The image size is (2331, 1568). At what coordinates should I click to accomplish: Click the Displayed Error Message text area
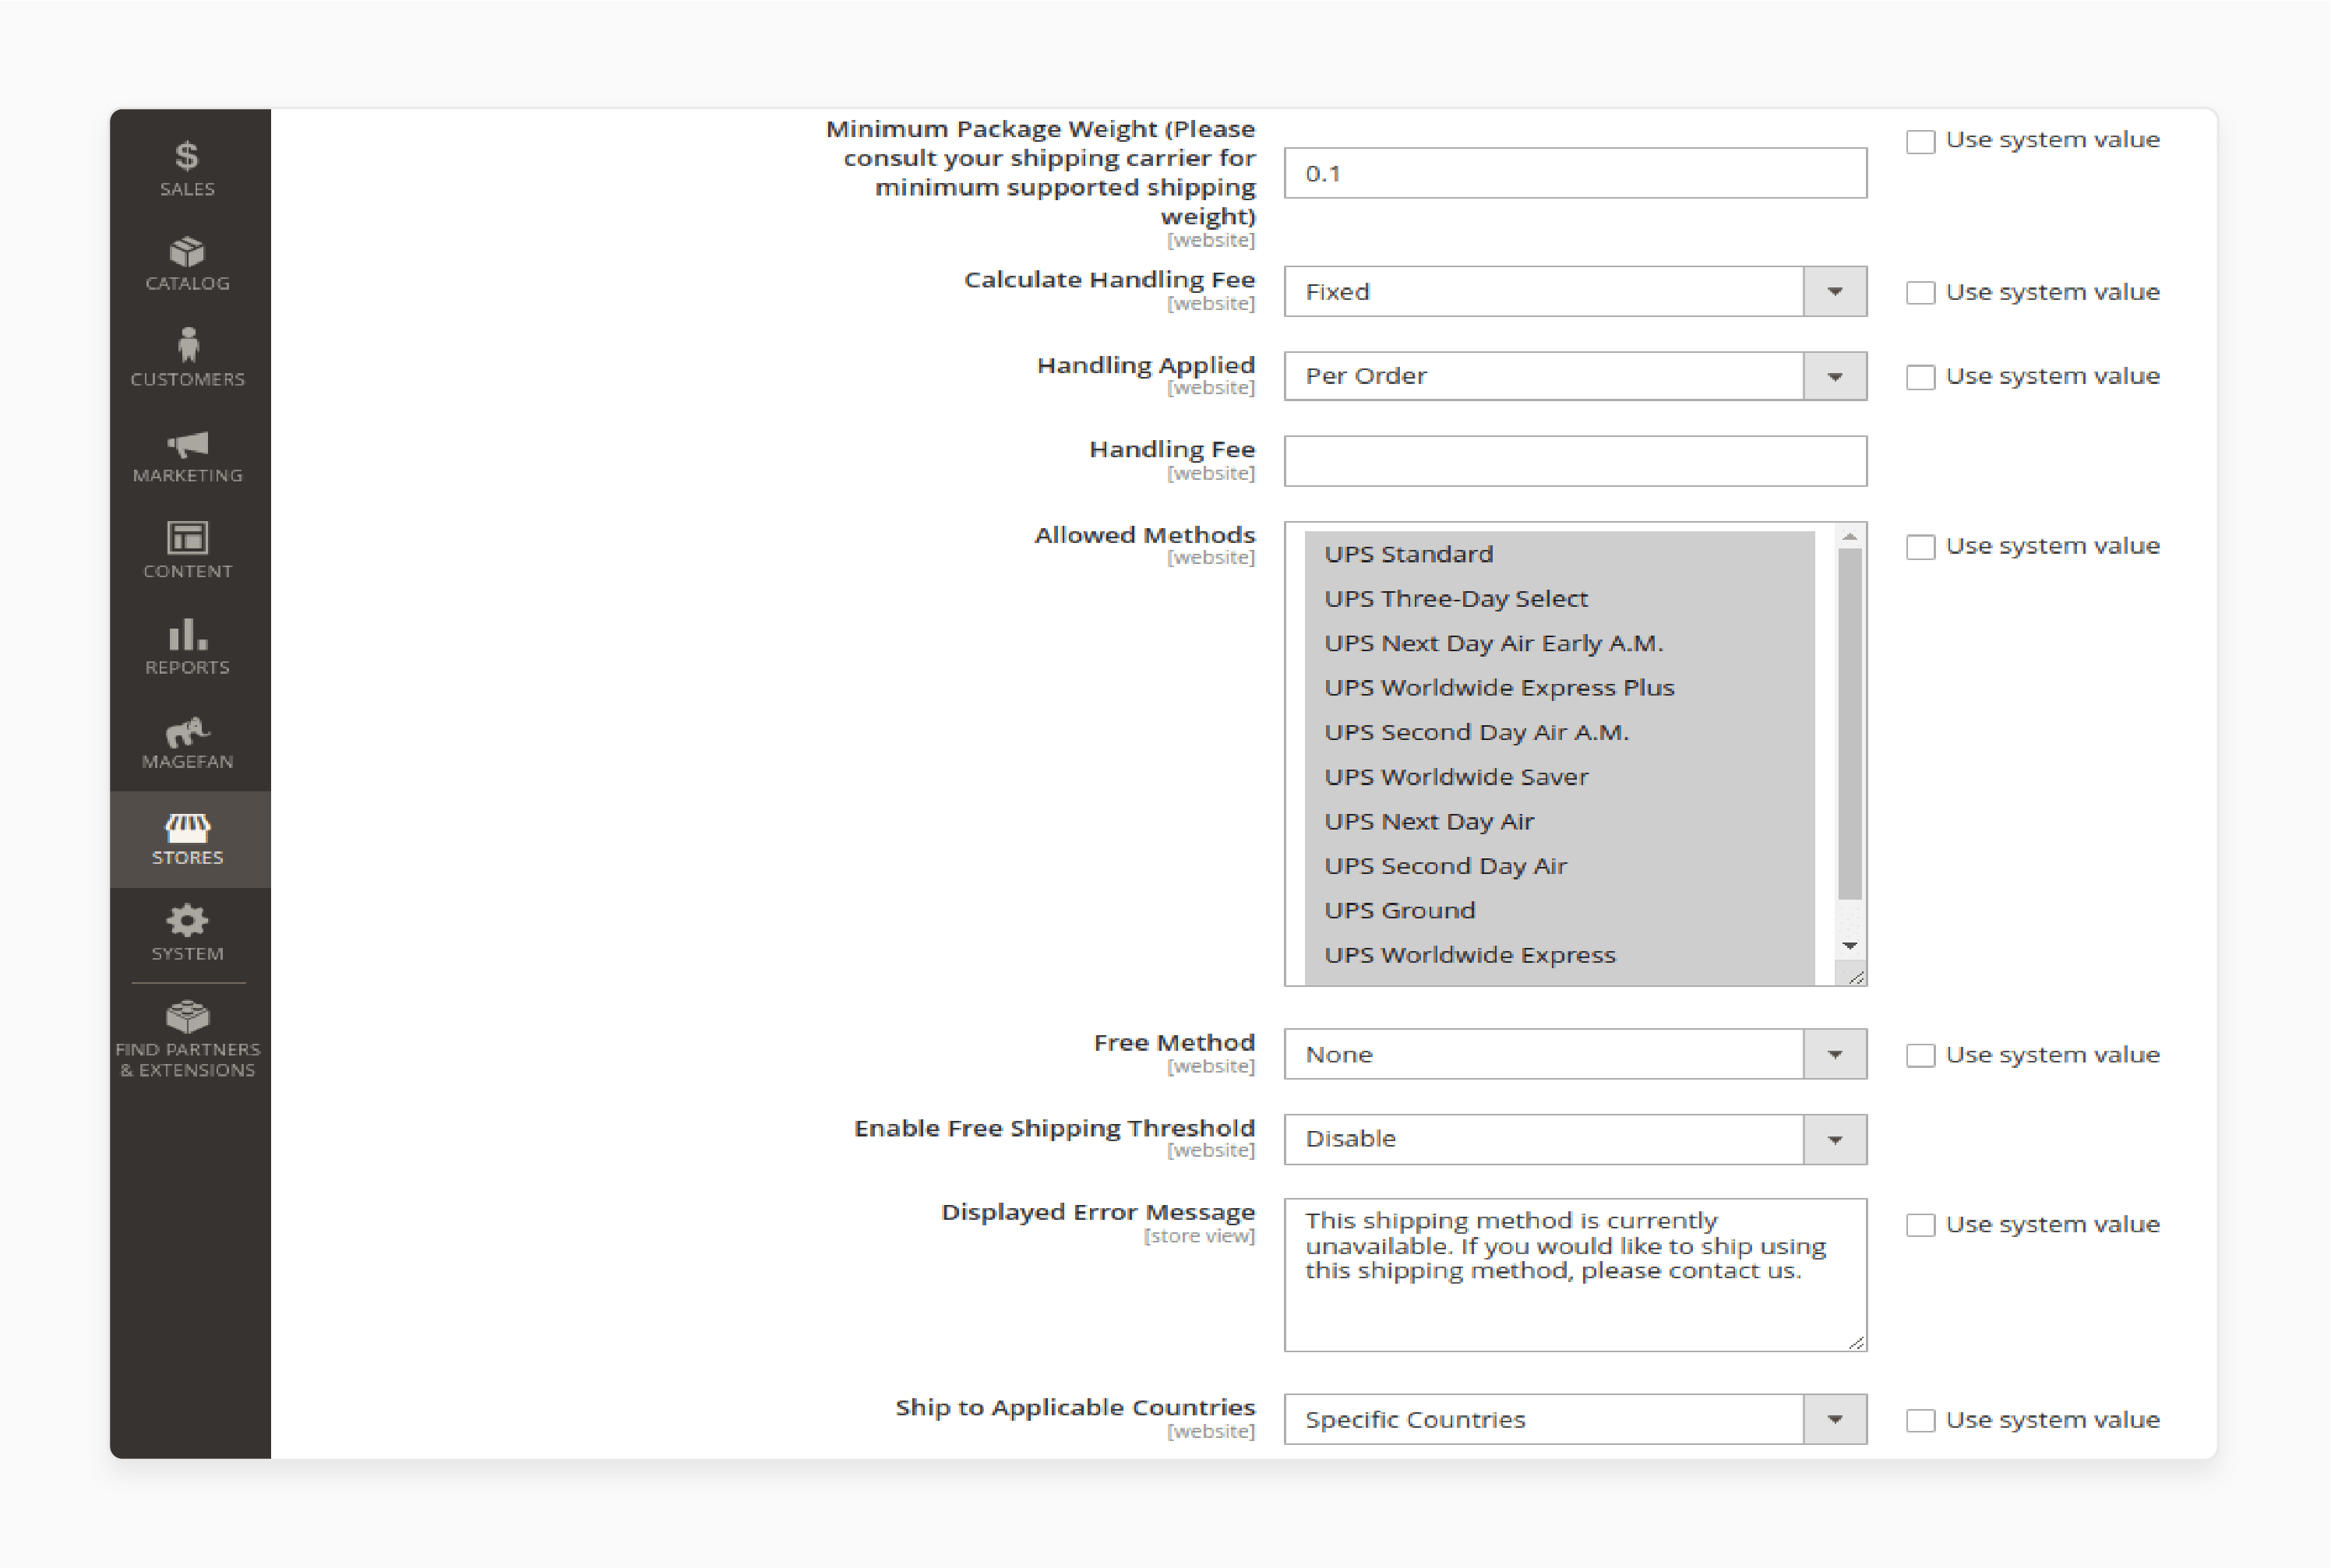point(1575,1275)
